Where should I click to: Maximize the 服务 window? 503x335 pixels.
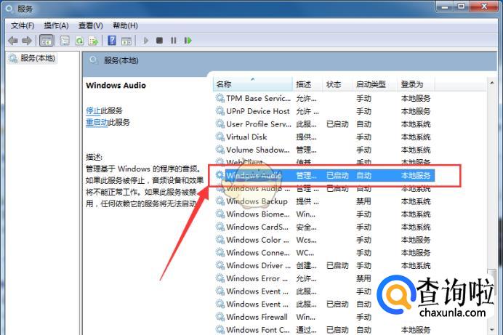tap(462, 6)
